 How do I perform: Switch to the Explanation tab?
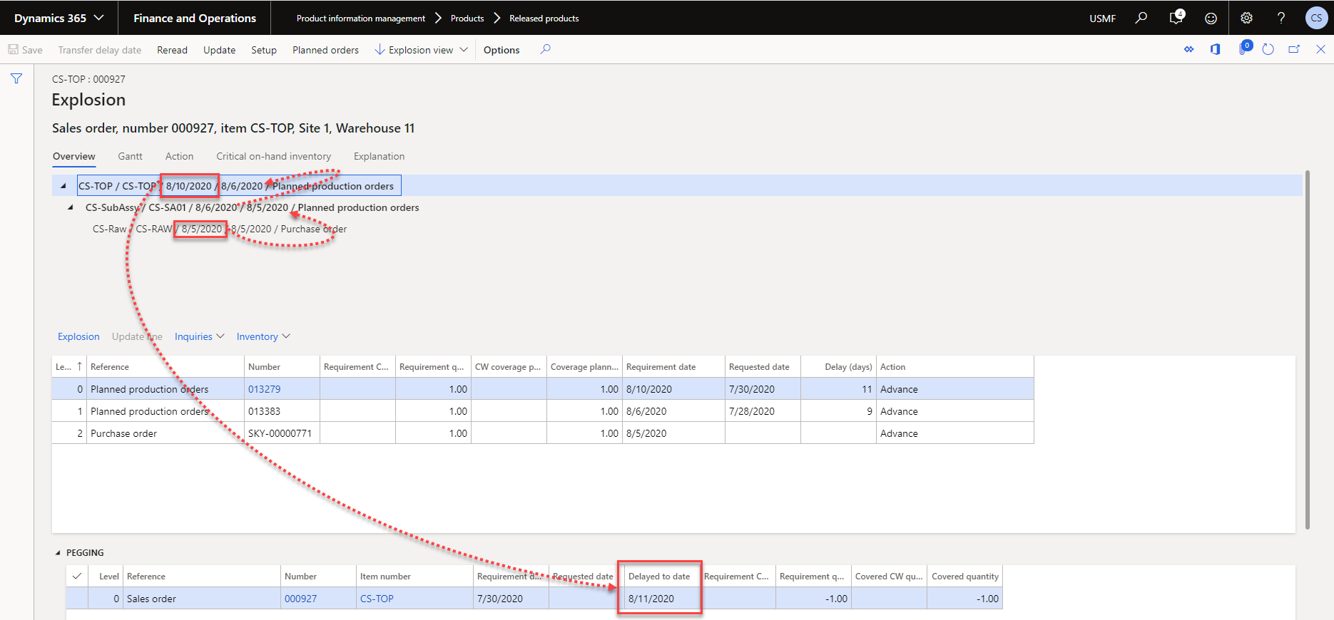(x=379, y=156)
